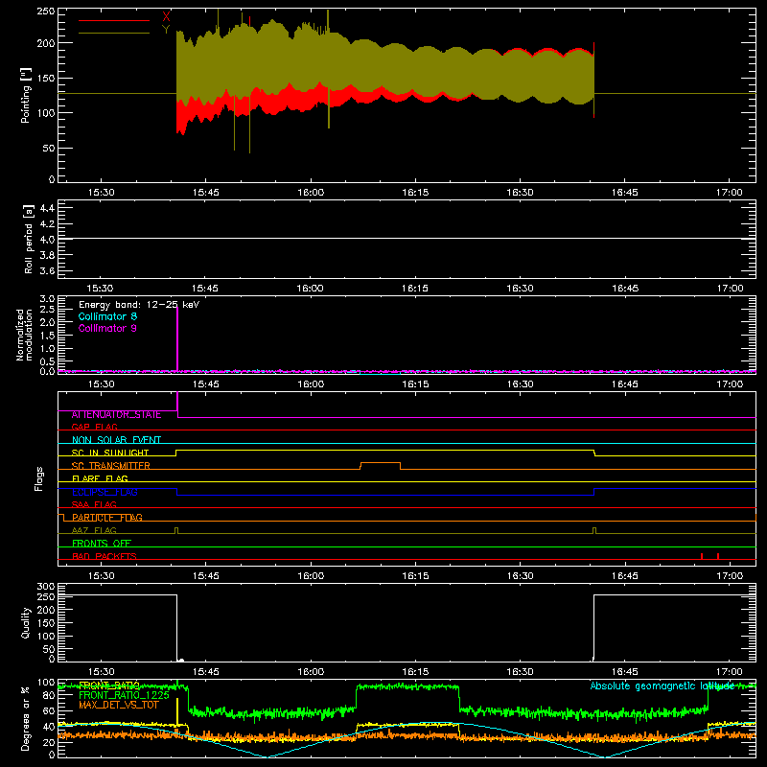Click the 300 tick on Quality axis
The height and width of the screenshot is (767, 767).
[x=46, y=587]
